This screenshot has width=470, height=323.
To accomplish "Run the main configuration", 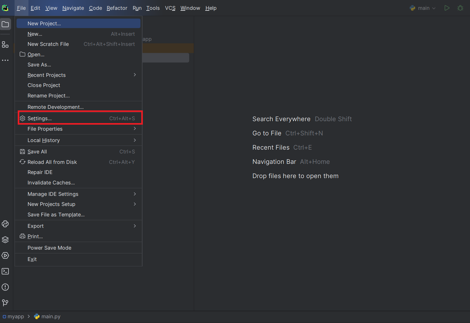I will point(447,8).
